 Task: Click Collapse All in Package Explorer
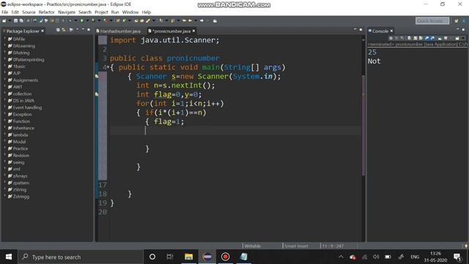[58, 30]
